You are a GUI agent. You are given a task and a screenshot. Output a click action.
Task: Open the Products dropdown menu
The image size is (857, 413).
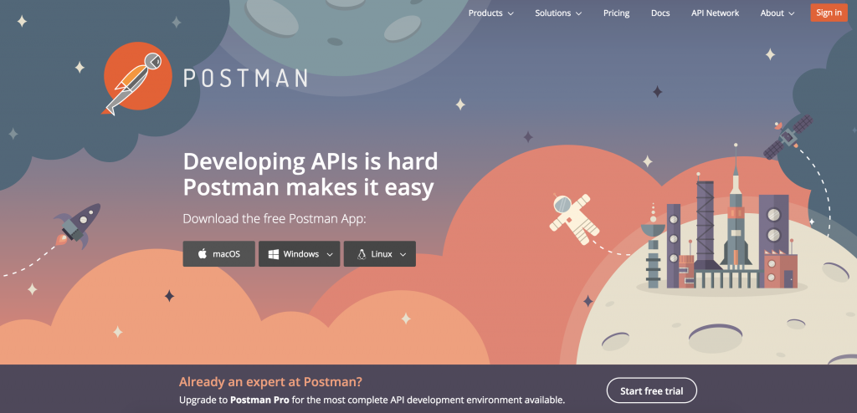coord(490,13)
